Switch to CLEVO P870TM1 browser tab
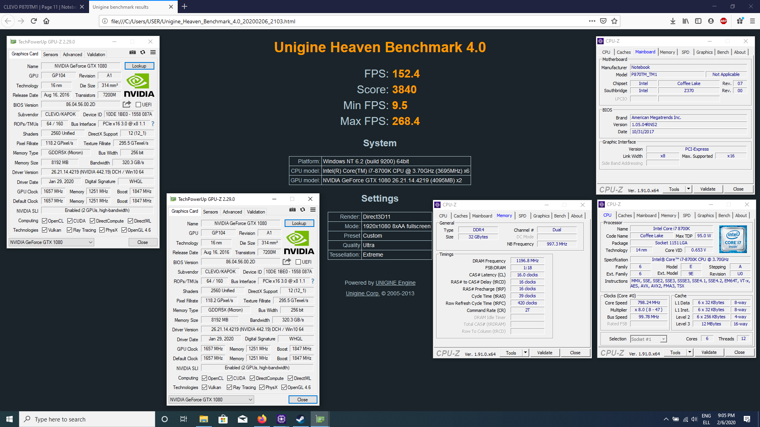The height and width of the screenshot is (427, 760). click(x=40, y=7)
